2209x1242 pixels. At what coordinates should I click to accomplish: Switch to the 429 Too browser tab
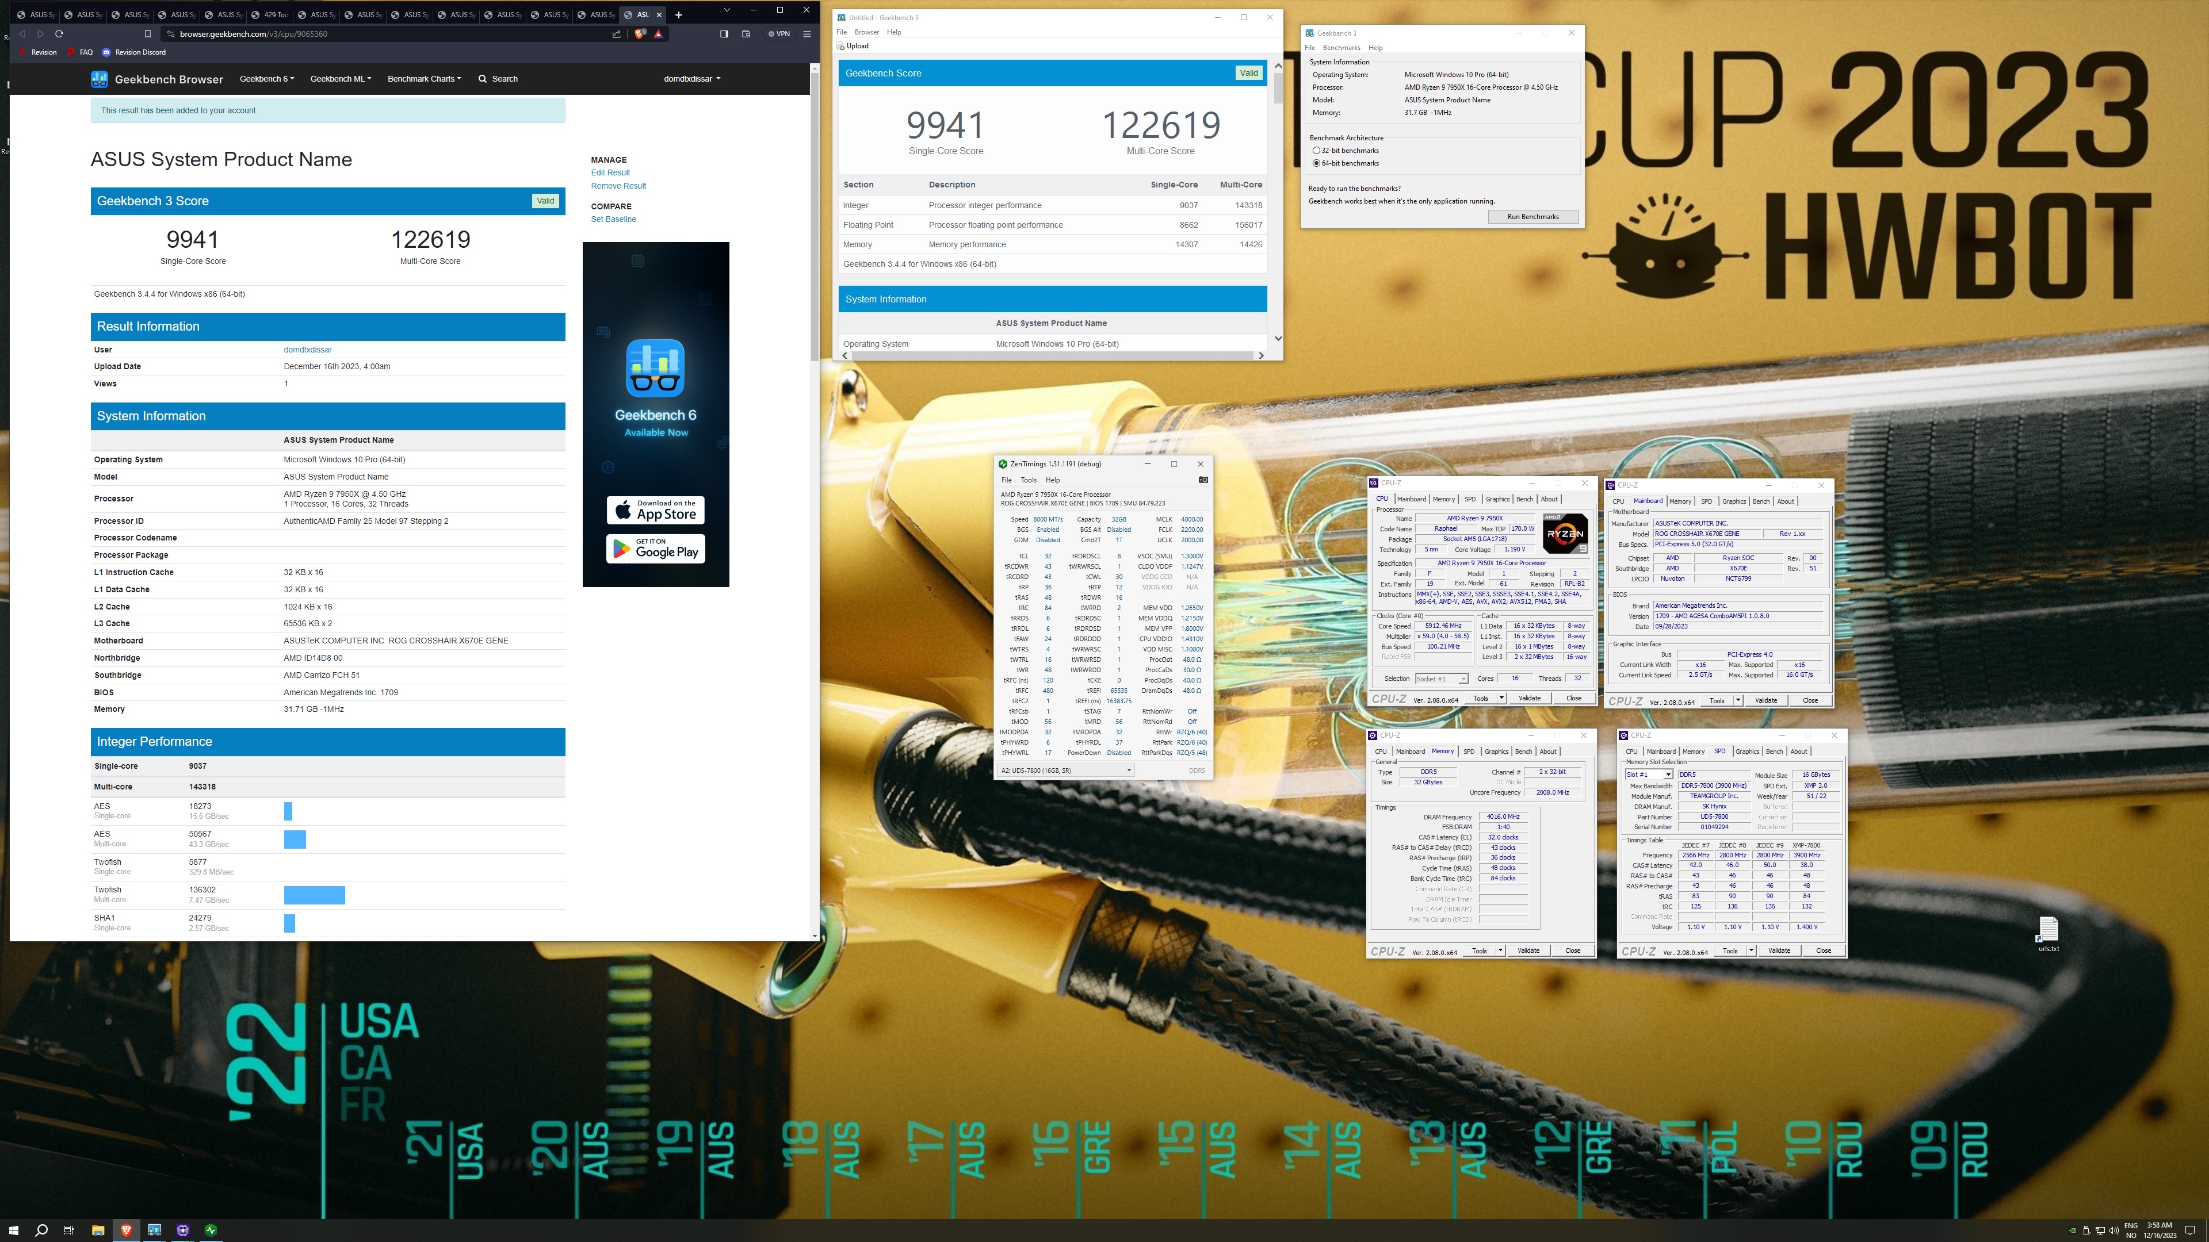tap(270, 14)
